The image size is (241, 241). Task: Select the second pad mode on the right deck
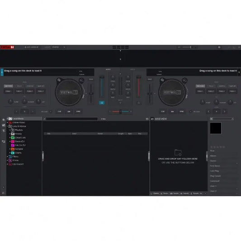click(x=211, y=86)
